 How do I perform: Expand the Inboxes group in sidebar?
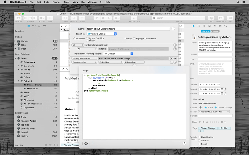15,41
